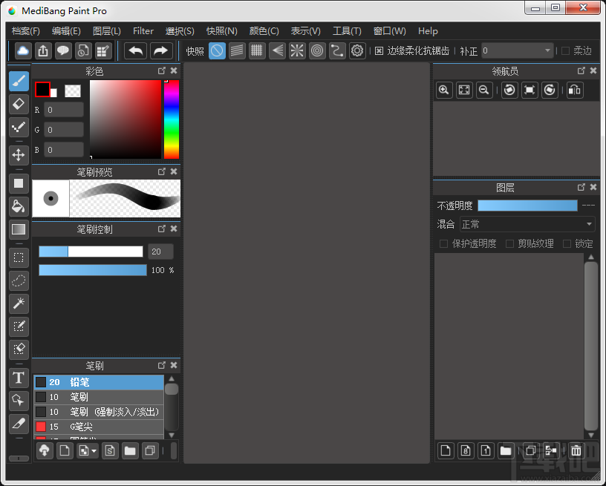Image resolution: width=606 pixels, height=486 pixels.
Task: Choose the Magic Wand selection tool
Action: [19, 303]
